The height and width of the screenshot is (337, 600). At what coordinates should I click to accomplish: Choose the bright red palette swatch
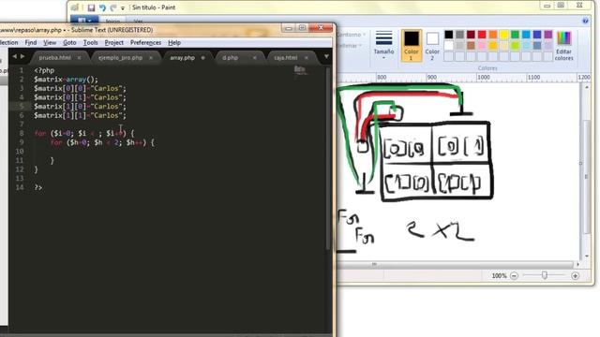click(x=482, y=35)
